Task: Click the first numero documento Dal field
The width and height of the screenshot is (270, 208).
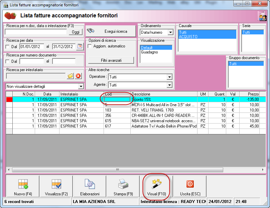Action: tap(32, 61)
